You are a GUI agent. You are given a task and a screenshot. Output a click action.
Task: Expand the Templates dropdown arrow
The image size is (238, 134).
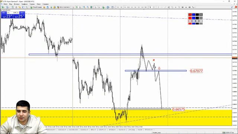[x=114, y=7]
